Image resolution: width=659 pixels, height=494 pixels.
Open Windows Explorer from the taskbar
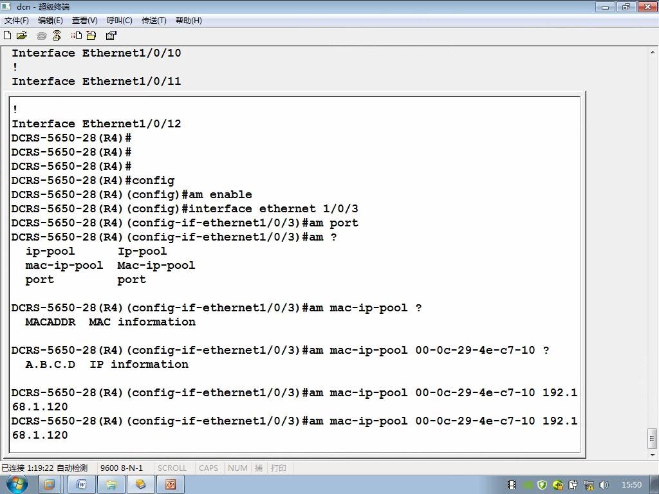(111, 485)
